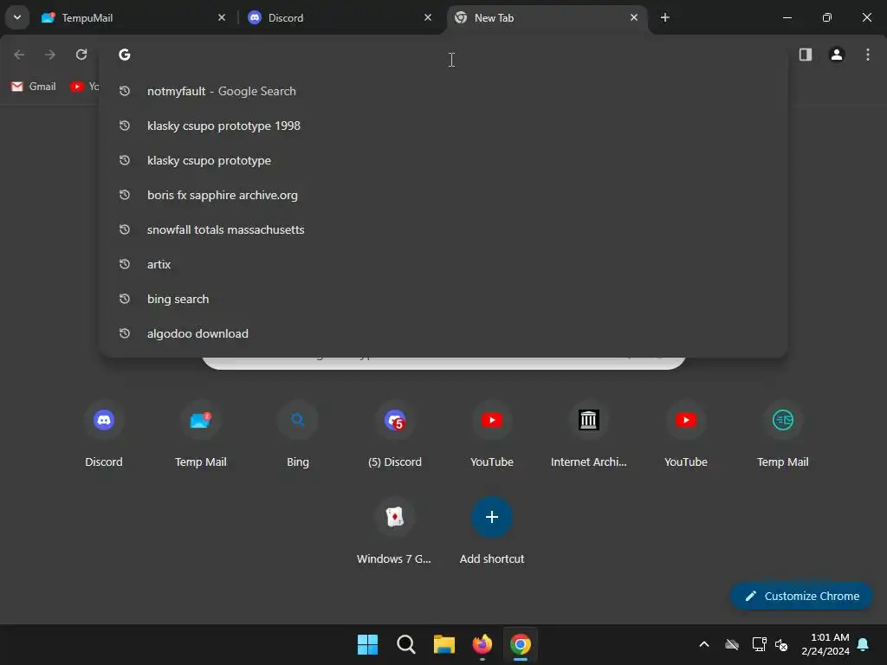The width and height of the screenshot is (887, 665).
Task: Open the network tray icon
Action: 759,644
